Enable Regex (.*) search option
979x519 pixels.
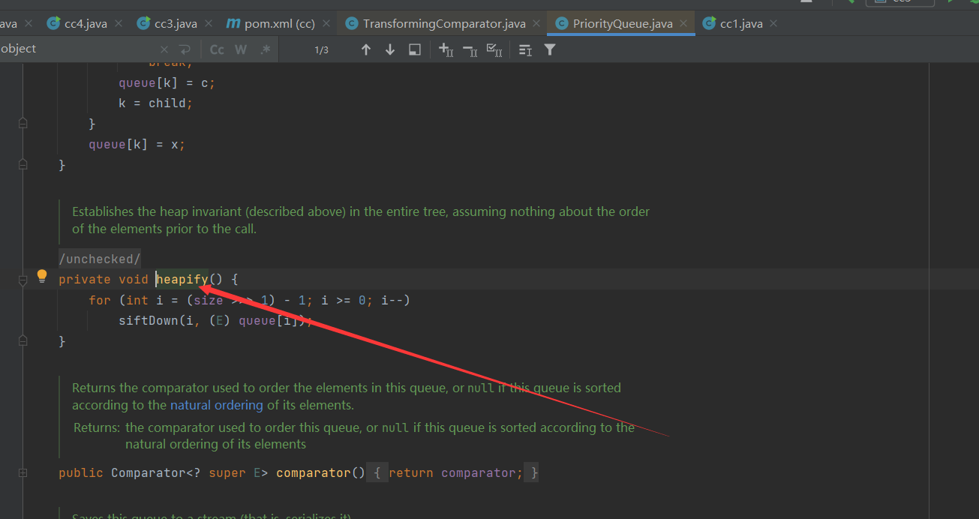[265, 49]
